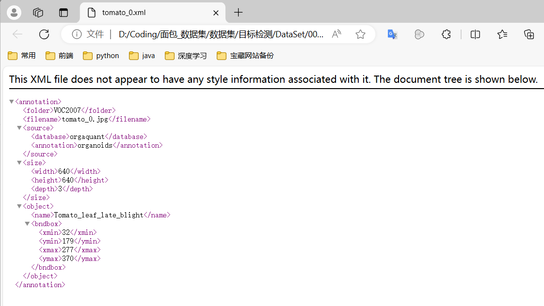Screen dimensions: 544x306
Task: Open a new tab with plus button
Action: pyautogui.click(x=238, y=13)
